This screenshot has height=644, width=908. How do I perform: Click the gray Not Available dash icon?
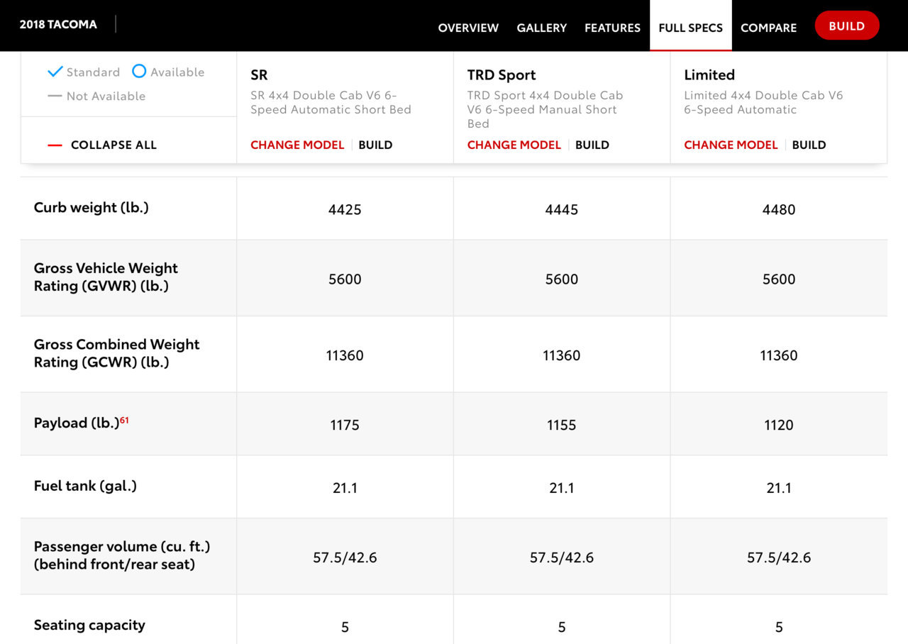coord(55,96)
